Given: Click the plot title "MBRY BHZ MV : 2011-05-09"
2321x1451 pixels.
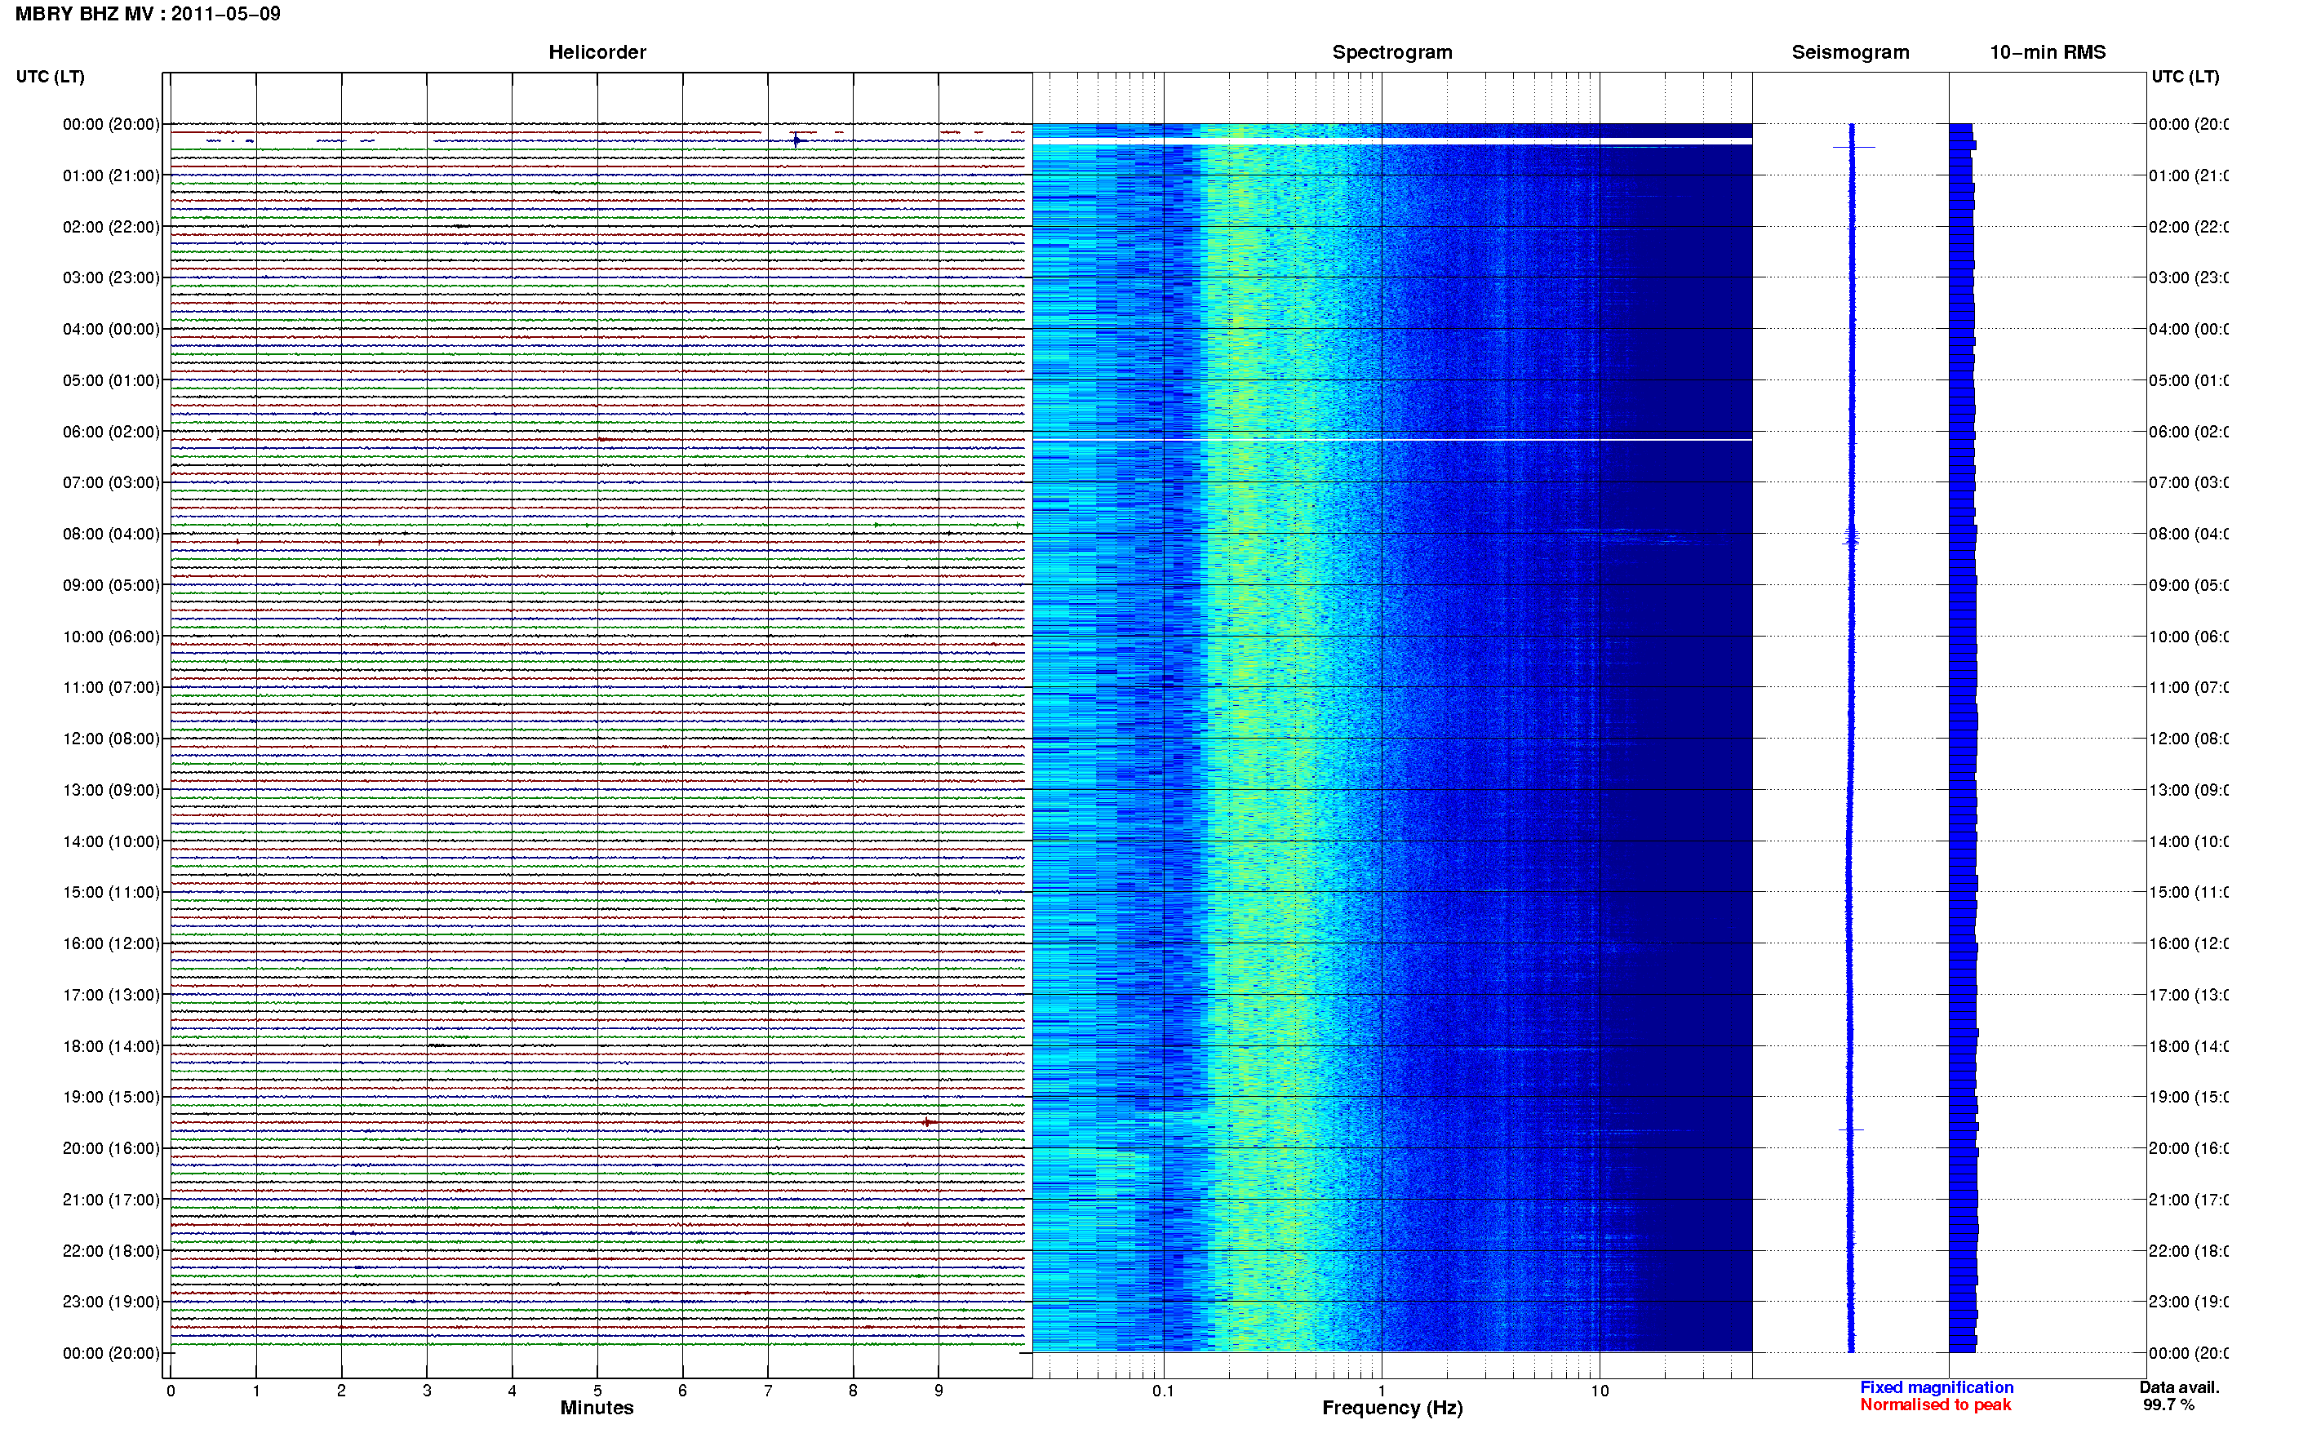Looking at the screenshot, I should [148, 13].
